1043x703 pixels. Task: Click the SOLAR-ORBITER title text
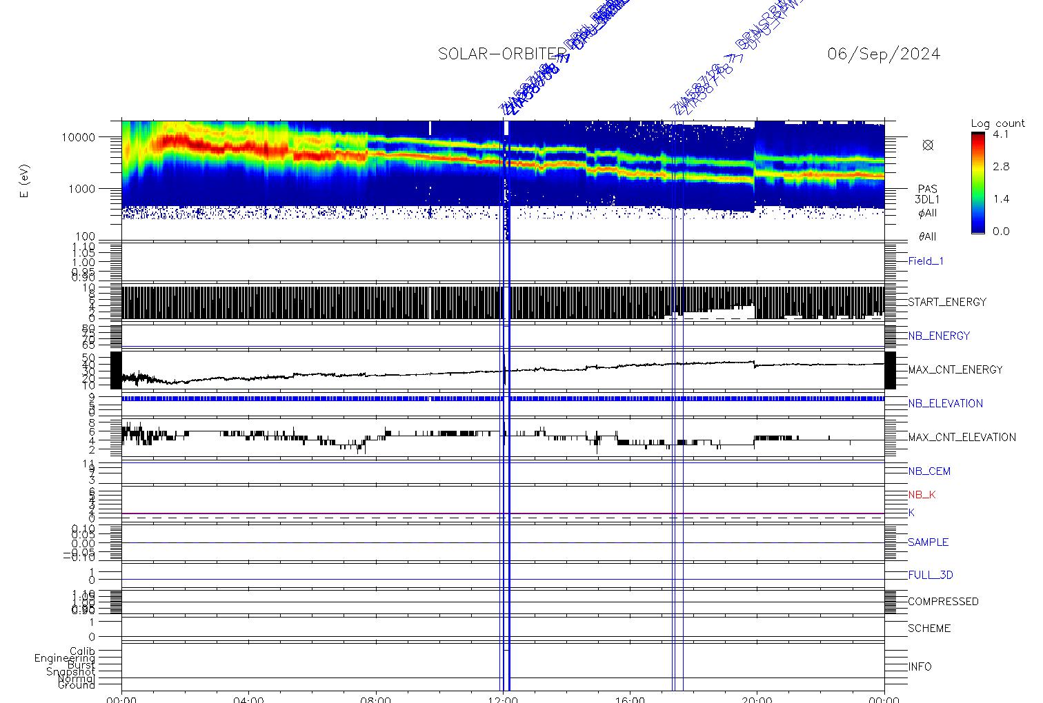(502, 54)
